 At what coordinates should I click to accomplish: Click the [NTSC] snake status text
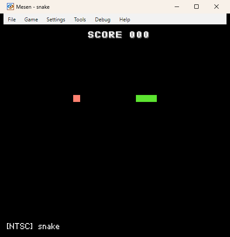pos(33,226)
